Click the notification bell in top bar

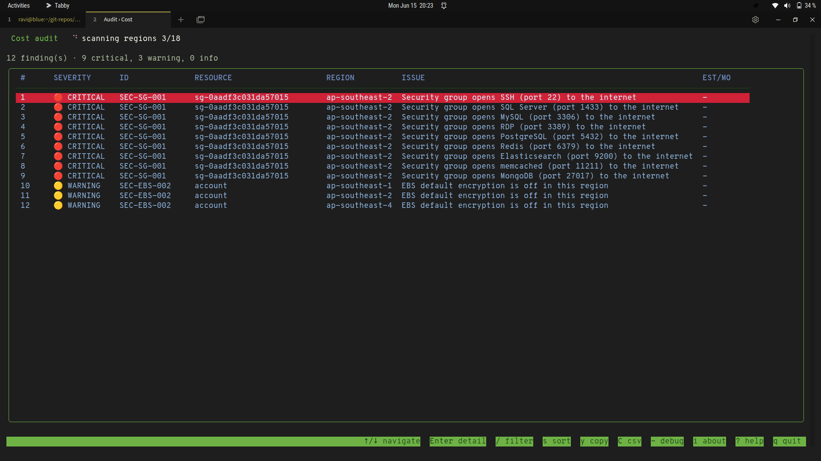[x=444, y=6]
